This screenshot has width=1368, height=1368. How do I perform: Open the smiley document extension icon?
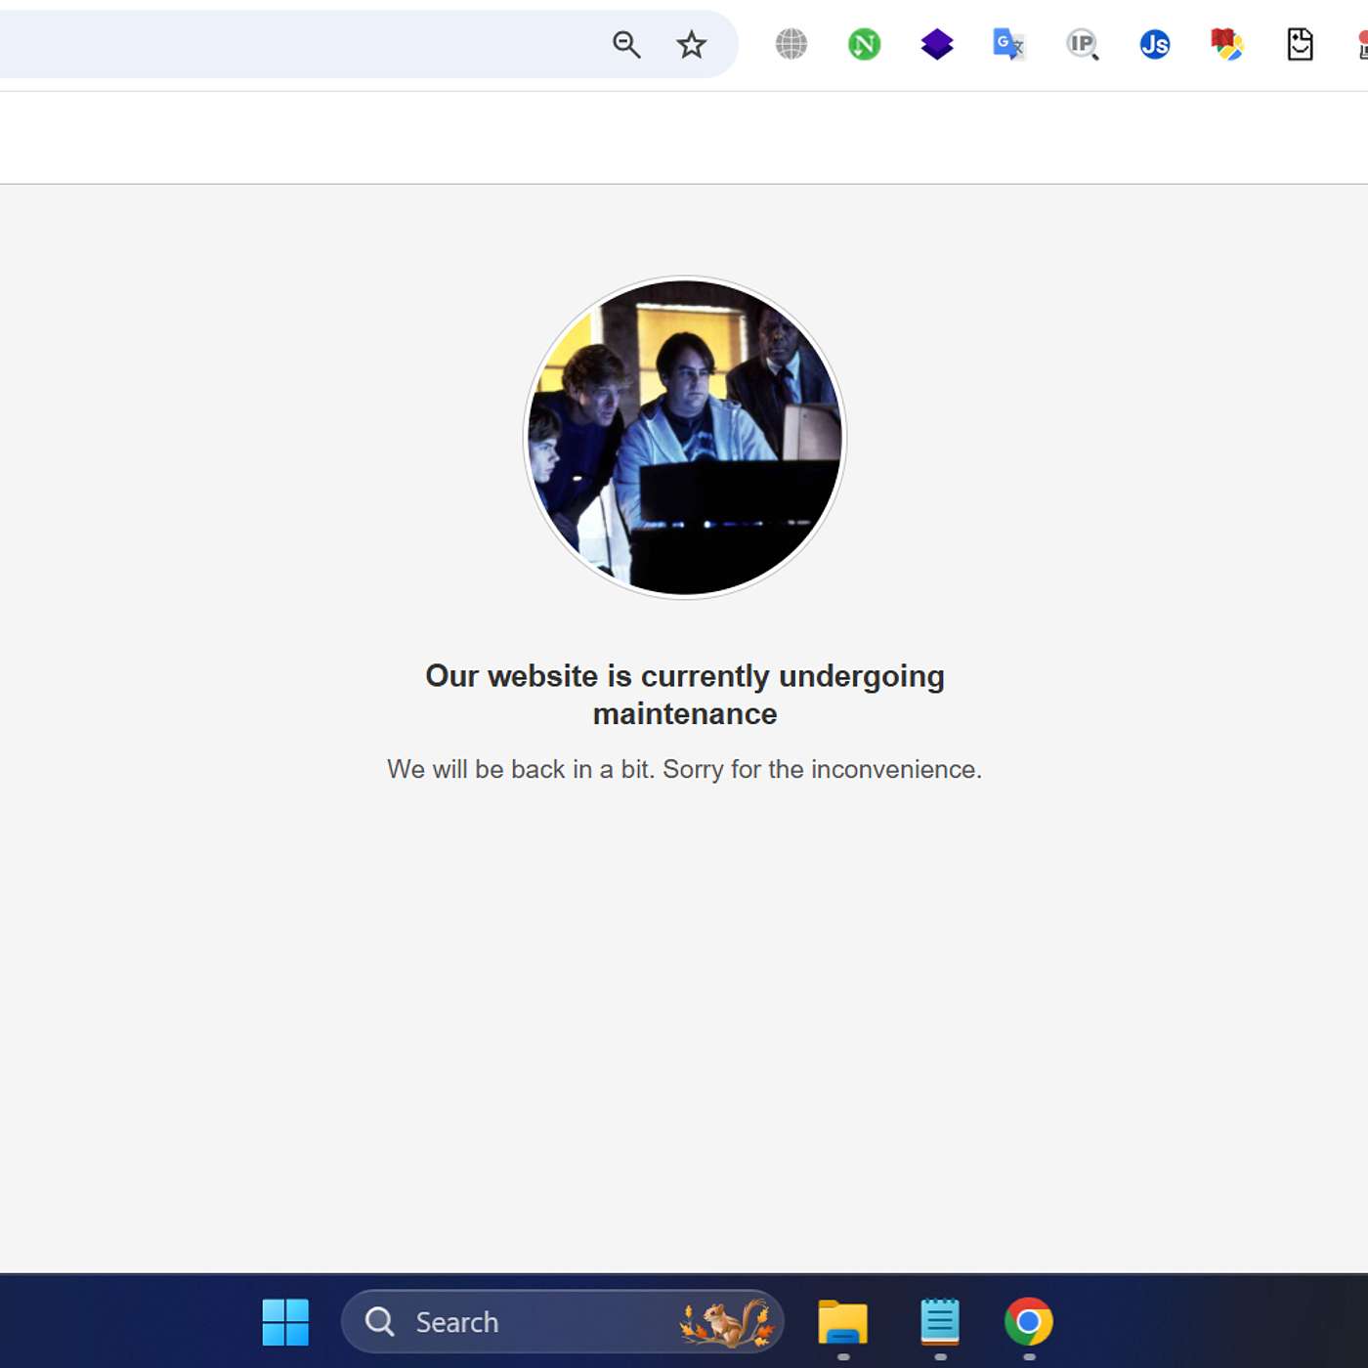1300,44
